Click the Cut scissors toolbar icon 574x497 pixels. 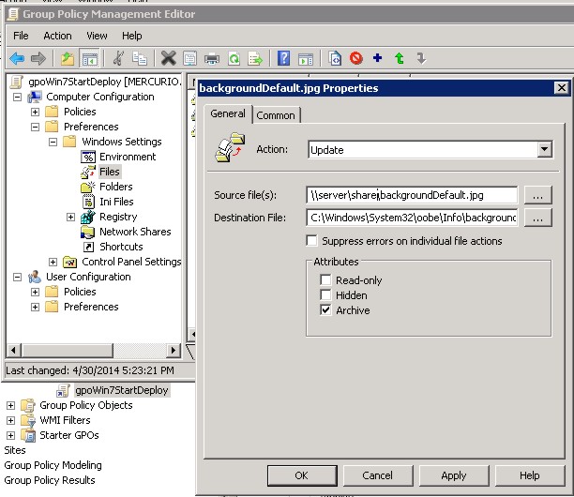tap(118, 58)
